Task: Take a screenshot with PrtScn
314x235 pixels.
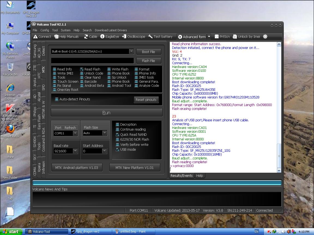Action: [x=222, y=36]
